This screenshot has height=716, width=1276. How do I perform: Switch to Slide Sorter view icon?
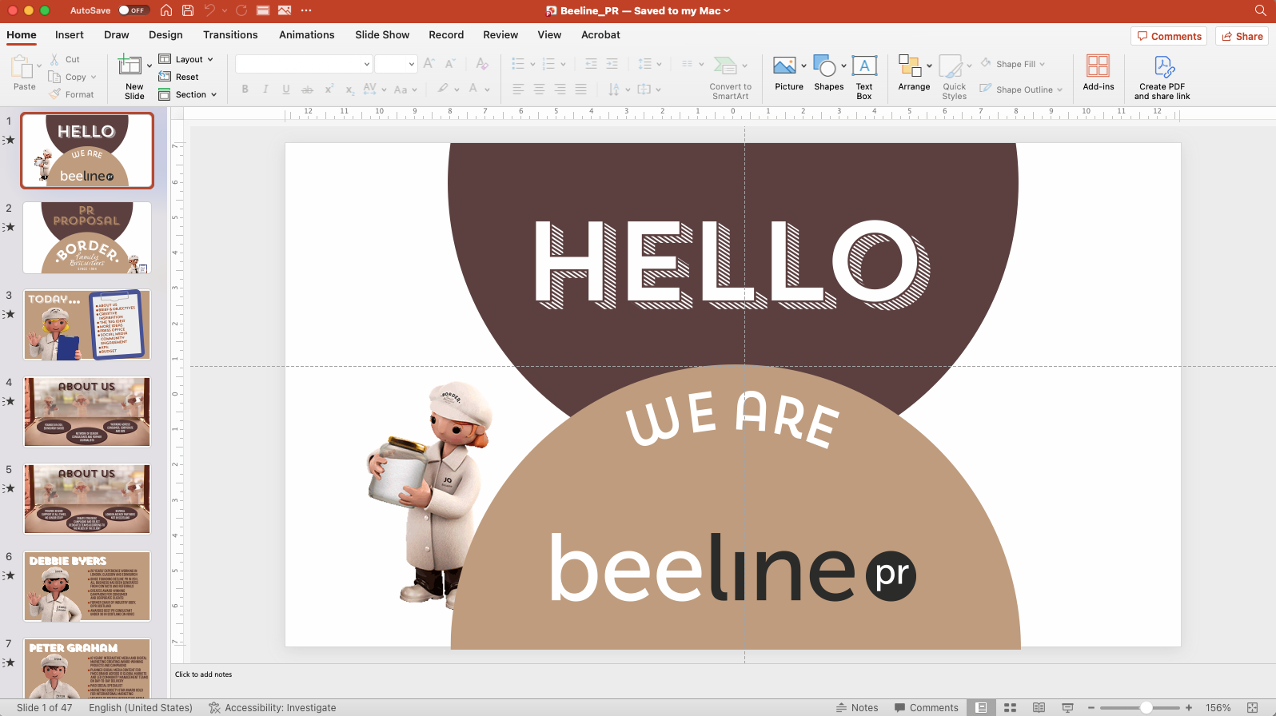[x=1010, y=708]
